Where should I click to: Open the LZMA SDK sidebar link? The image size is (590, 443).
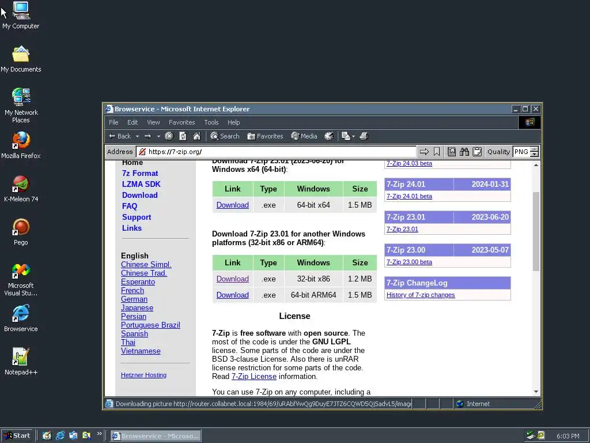click(141, 184)
